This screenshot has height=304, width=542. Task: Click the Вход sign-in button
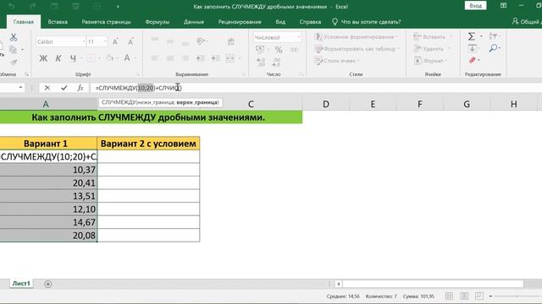click(x=476, y=6)
